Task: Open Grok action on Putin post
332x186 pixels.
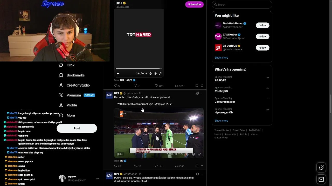Action: (x=197, y=174)
